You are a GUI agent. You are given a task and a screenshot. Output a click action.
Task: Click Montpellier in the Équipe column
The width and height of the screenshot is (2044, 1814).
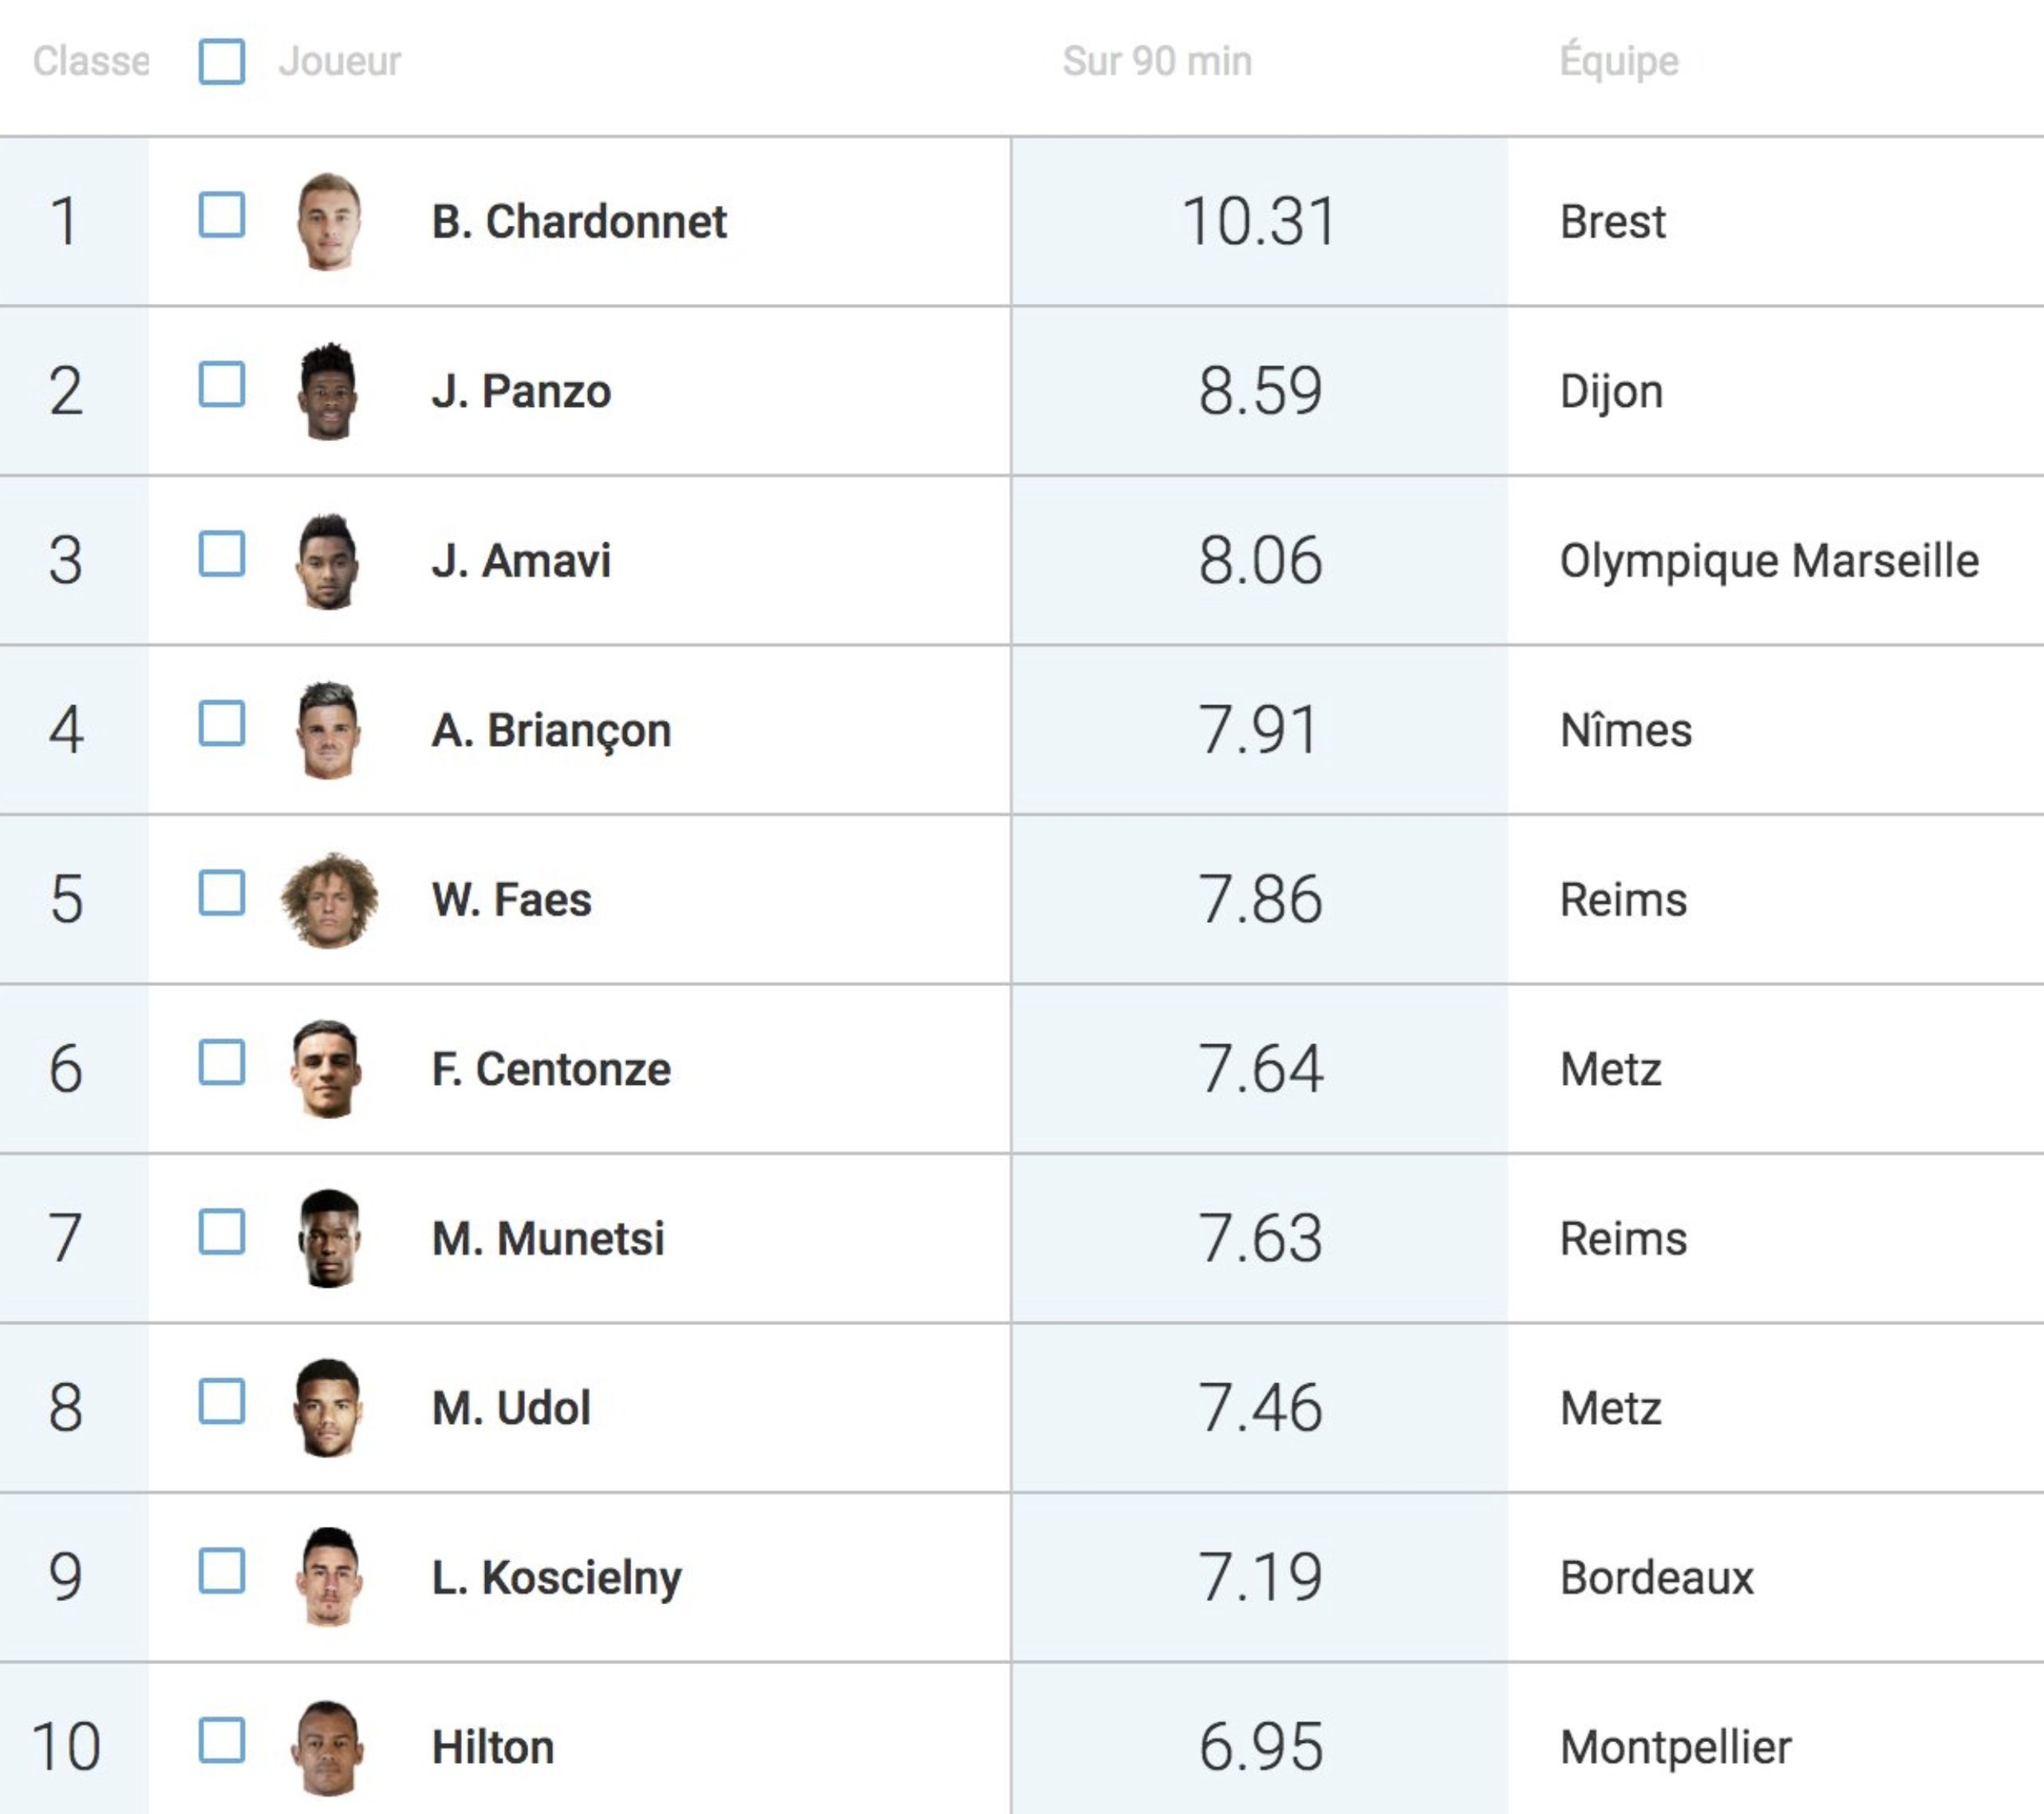[x=1676, y=1748]
